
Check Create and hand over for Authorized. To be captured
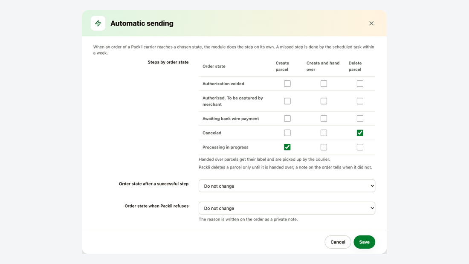point(324,101)
